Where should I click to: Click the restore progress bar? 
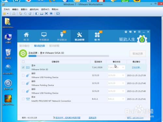click(68, 56)
